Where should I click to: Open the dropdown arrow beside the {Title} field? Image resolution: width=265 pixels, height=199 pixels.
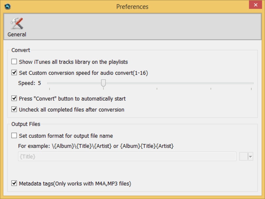tap(250, 157)
